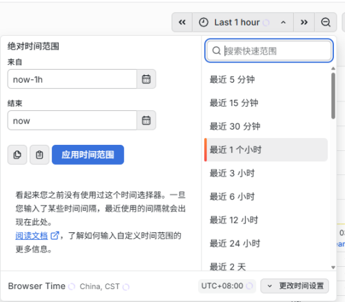The image size is (345, 302).
Task: Copy time range with the copy icon
Action: click(x=17, y=154)
